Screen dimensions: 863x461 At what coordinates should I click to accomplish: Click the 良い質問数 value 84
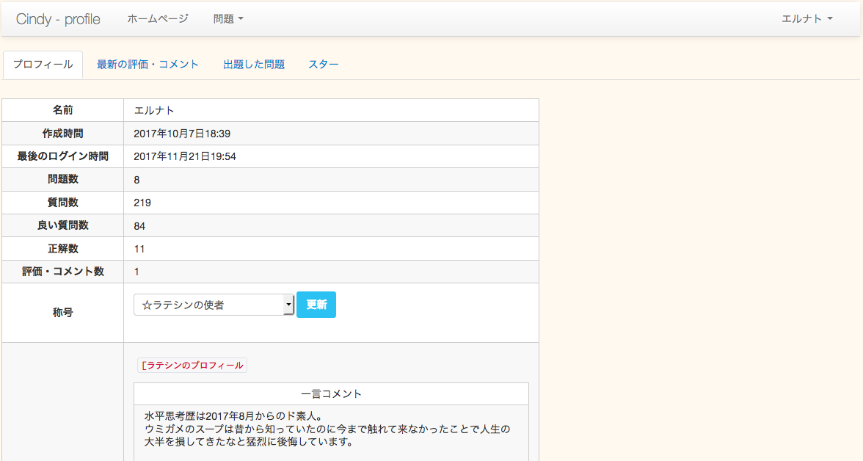pyautogui.click(x=139, y=226)
